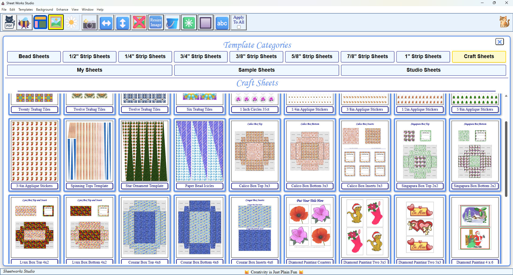Switch to the Bead Sheets category
Screen dimensions: 513x275
(34, 56)
